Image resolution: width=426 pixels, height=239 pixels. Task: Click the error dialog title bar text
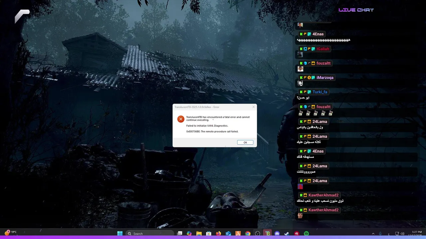pyautogui.click(x=197, y=107)
